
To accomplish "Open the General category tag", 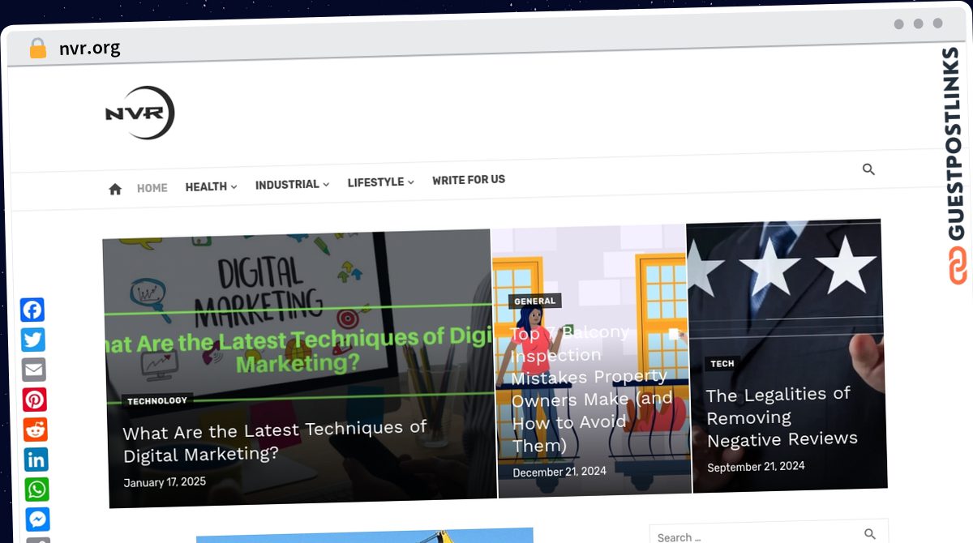I will tap(535, 301).
